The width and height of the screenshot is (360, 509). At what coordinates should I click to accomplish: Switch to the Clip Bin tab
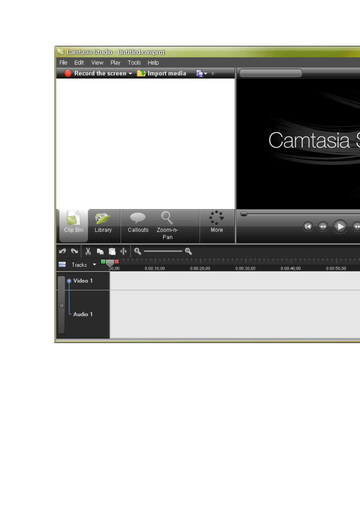tap(74, 226)
